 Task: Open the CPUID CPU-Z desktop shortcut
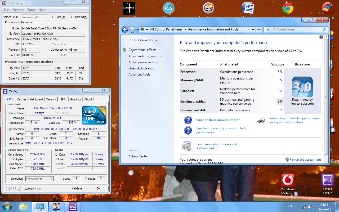click(x=327, y=184)
